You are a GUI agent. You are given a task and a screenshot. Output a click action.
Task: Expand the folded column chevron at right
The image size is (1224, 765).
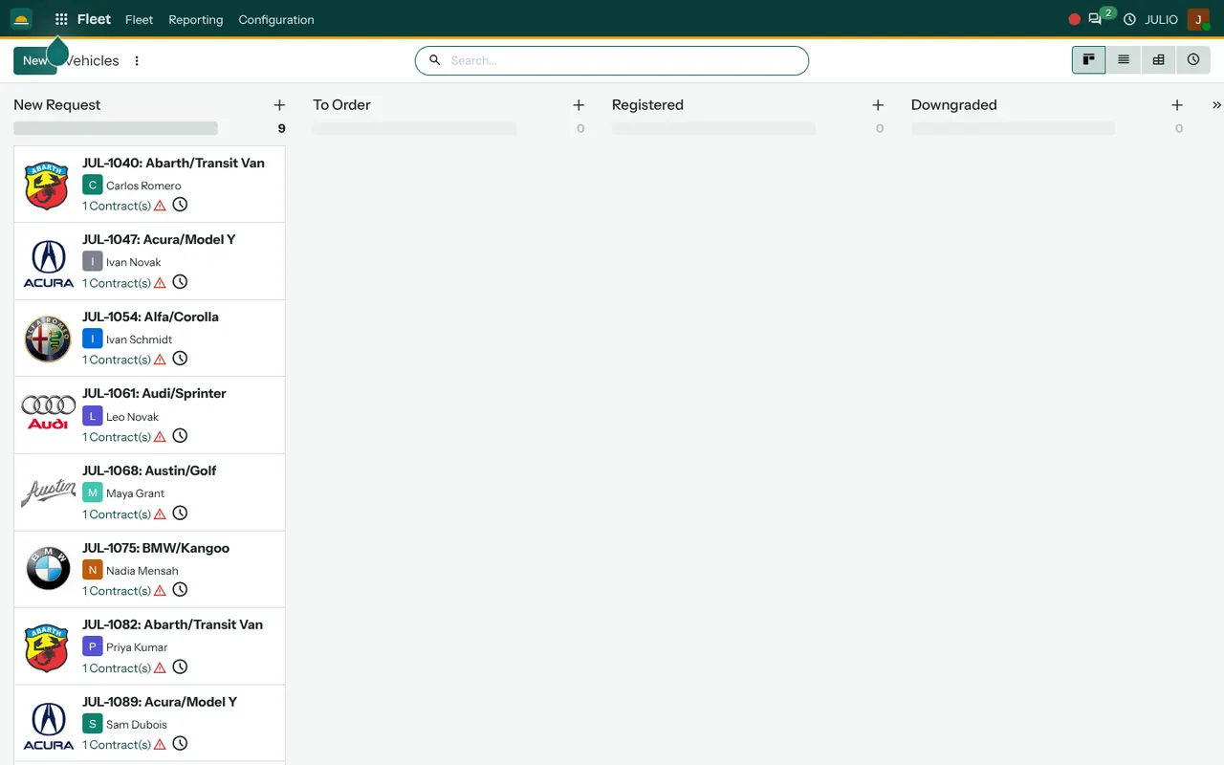coord(1216,105)
